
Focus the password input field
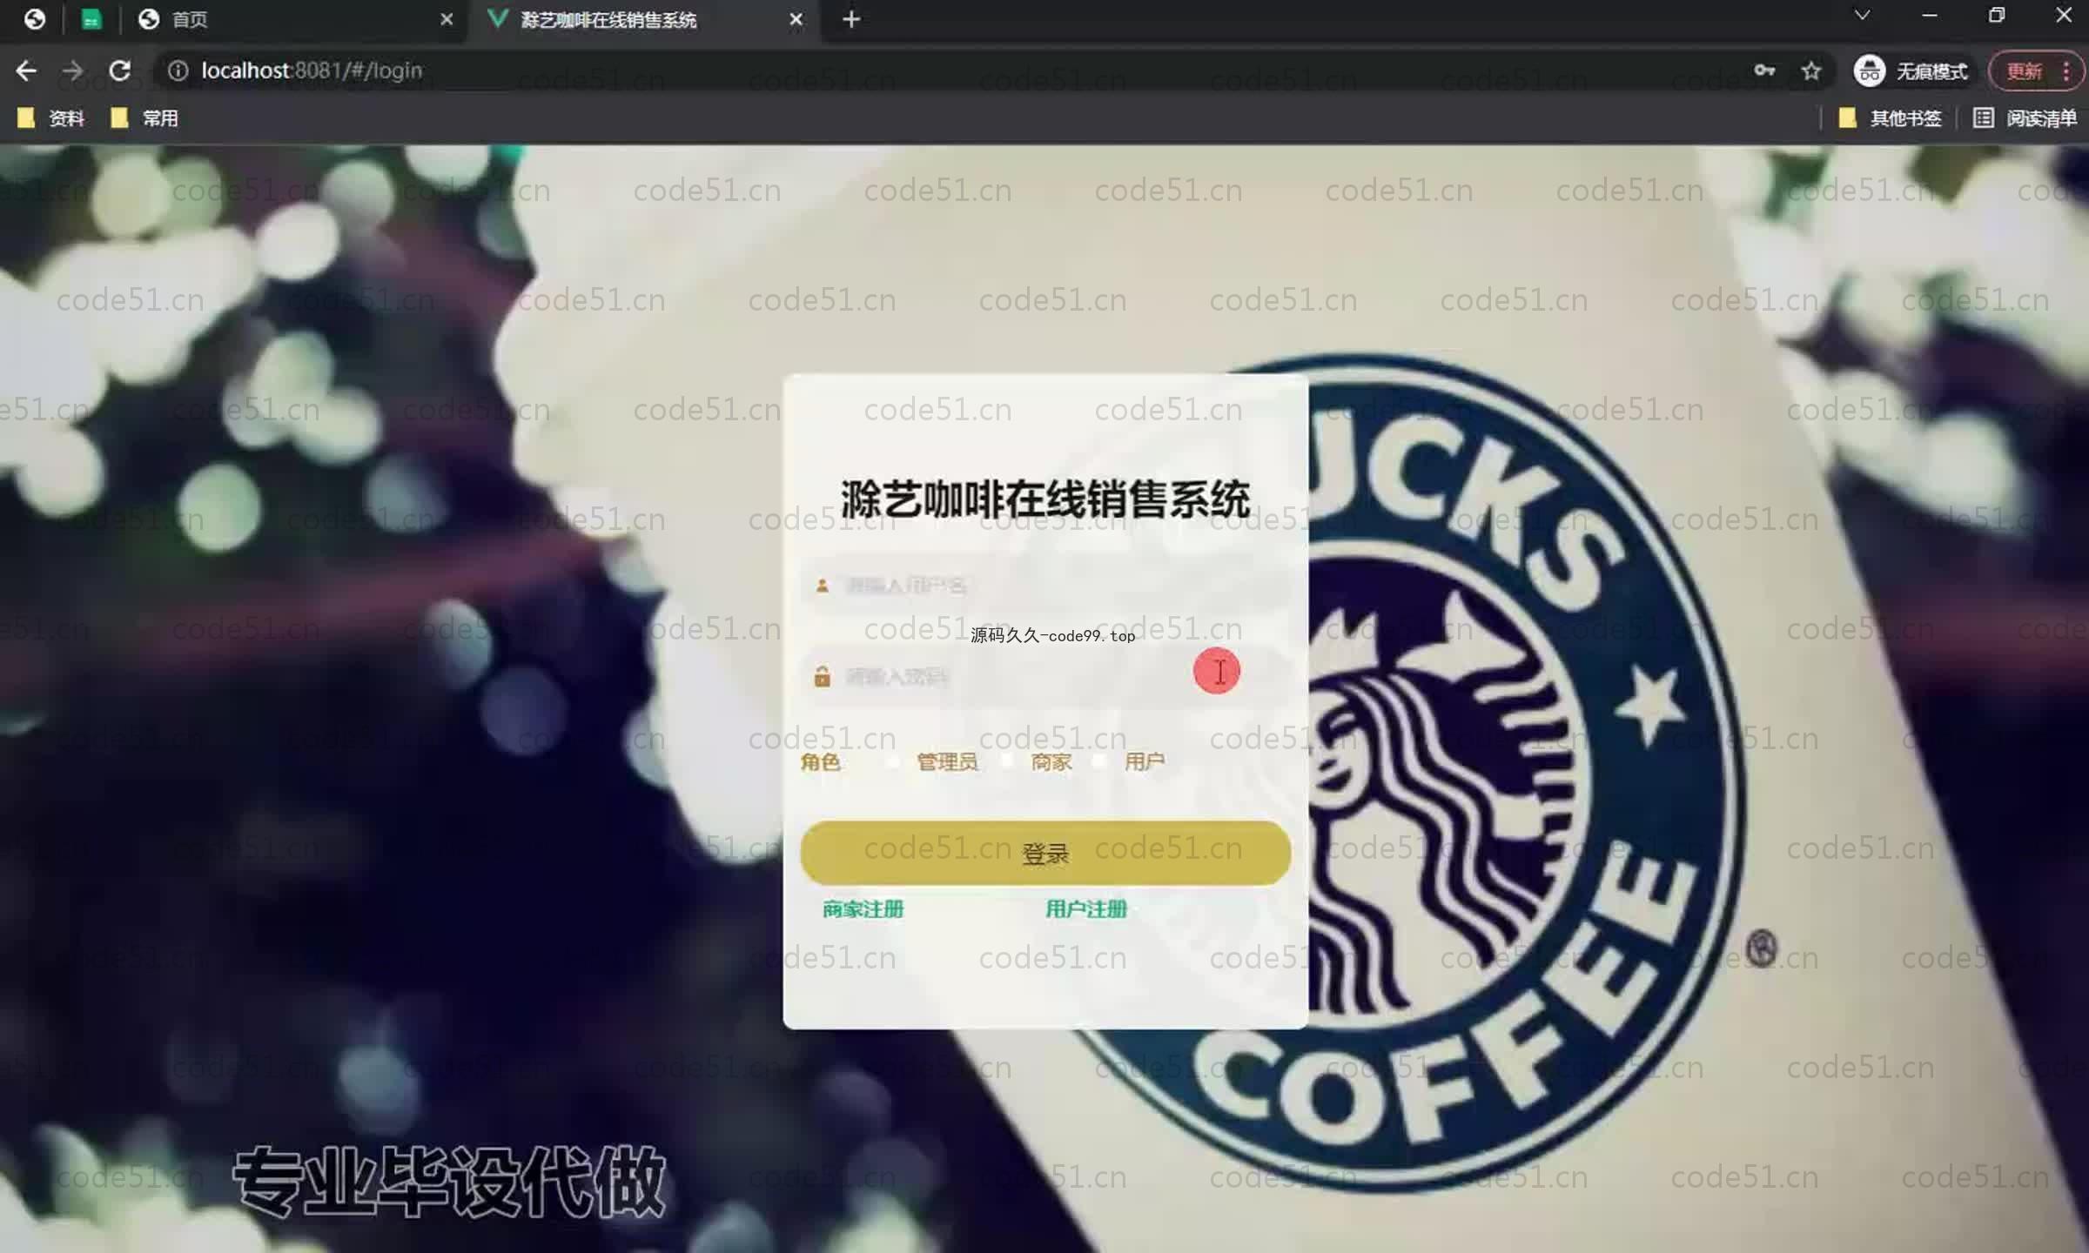[1044, 676]
